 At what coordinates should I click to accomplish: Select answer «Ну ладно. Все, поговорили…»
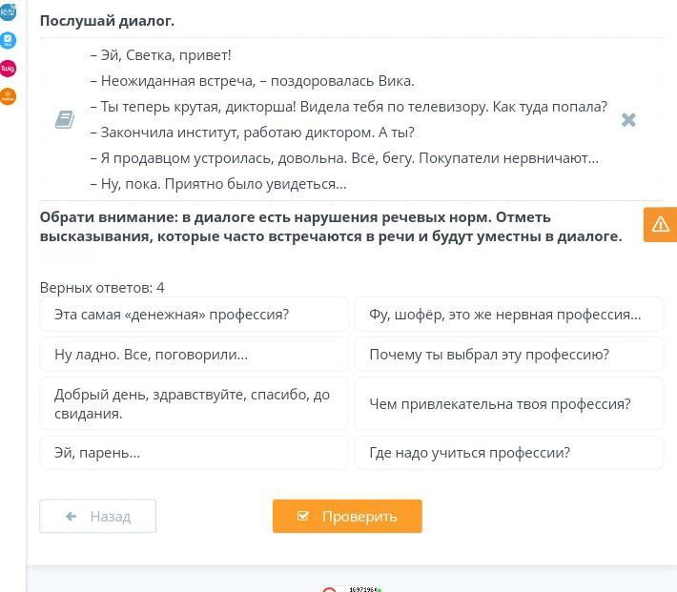pyautogui.click(x=195, y=355)
